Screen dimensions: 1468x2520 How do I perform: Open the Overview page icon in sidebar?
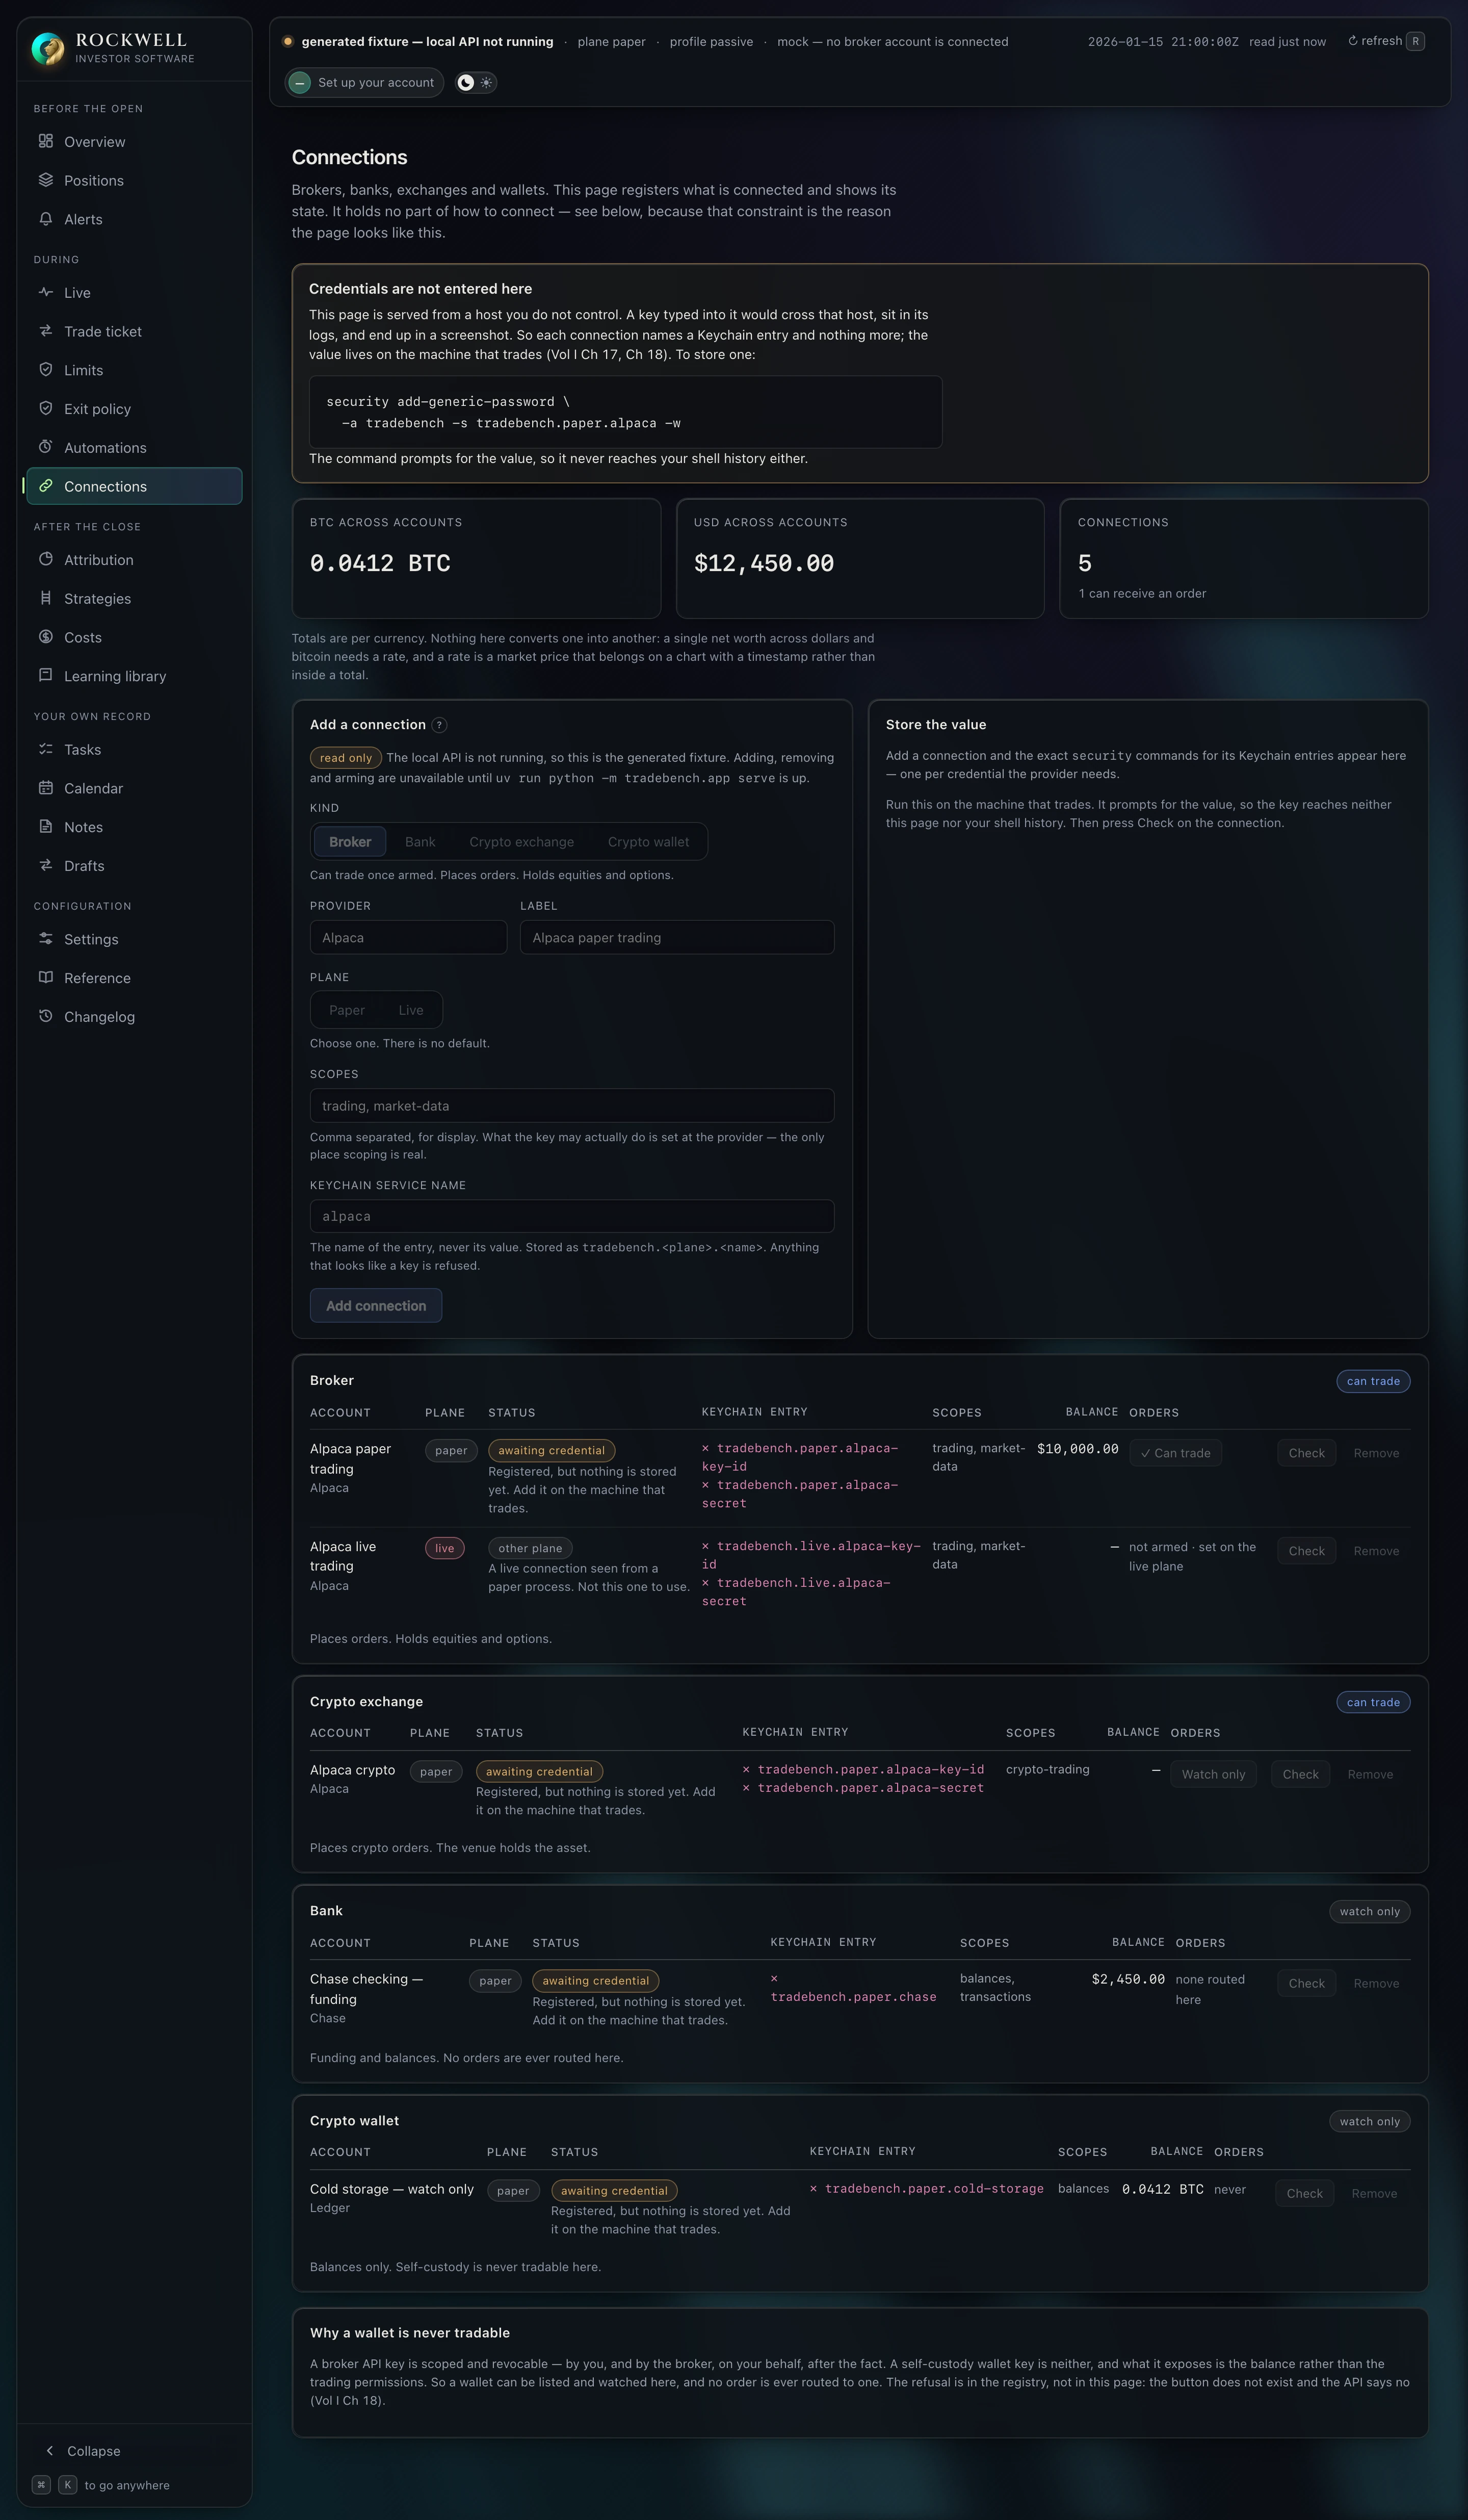point(46,141)
